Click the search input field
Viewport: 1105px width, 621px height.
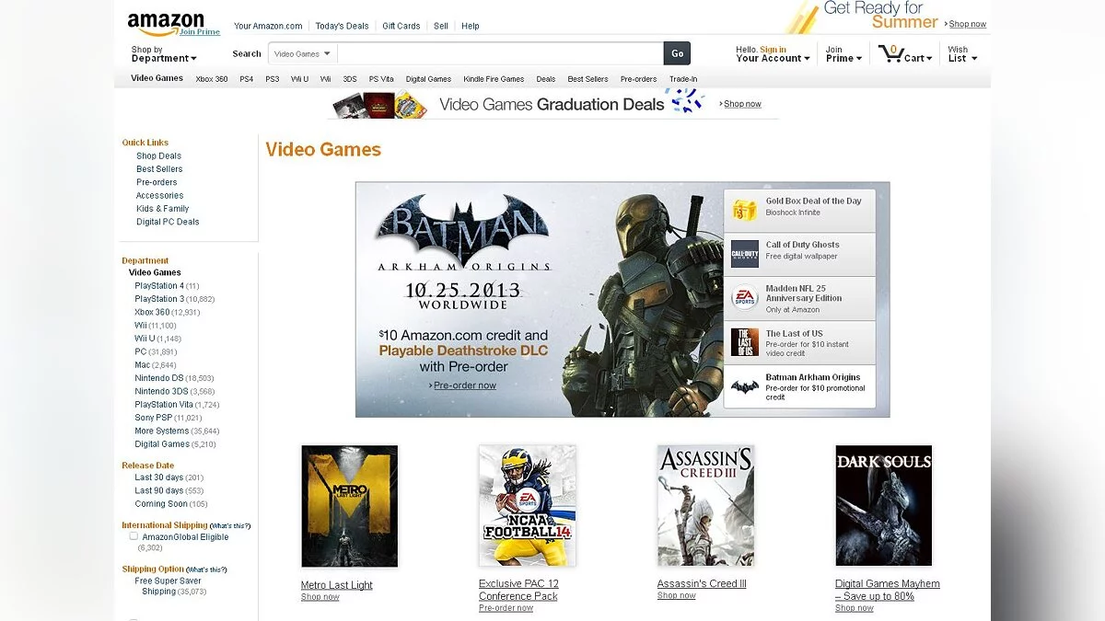coord(500,53)
